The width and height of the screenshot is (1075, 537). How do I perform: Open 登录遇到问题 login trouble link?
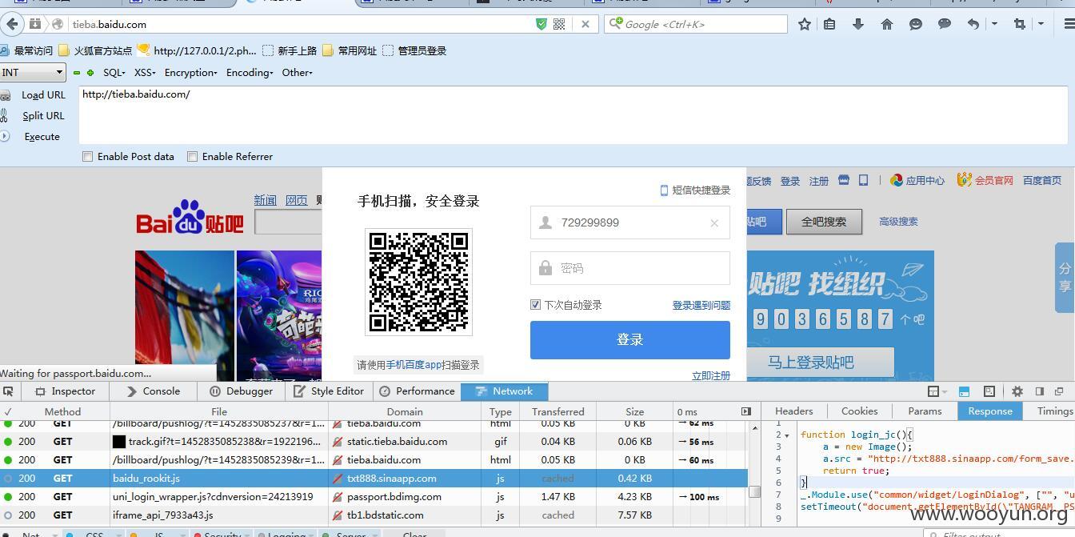click(701, 306)
